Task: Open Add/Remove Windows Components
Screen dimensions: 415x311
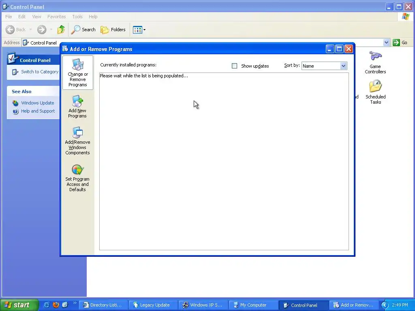Action: coord(77,141)
